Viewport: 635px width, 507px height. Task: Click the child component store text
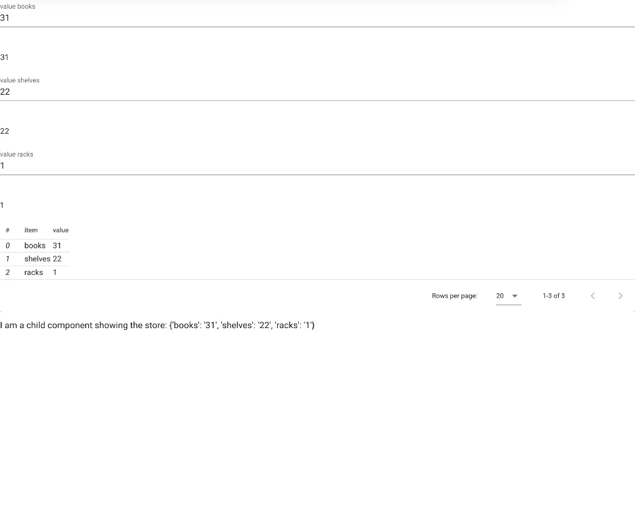tap(158, 325)
